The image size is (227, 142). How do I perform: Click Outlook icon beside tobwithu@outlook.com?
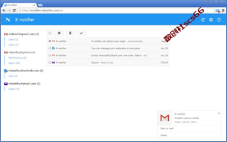tap(6, 71)
